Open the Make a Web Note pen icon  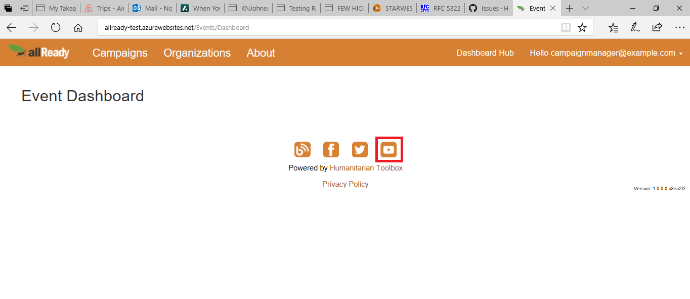[635, 27]
